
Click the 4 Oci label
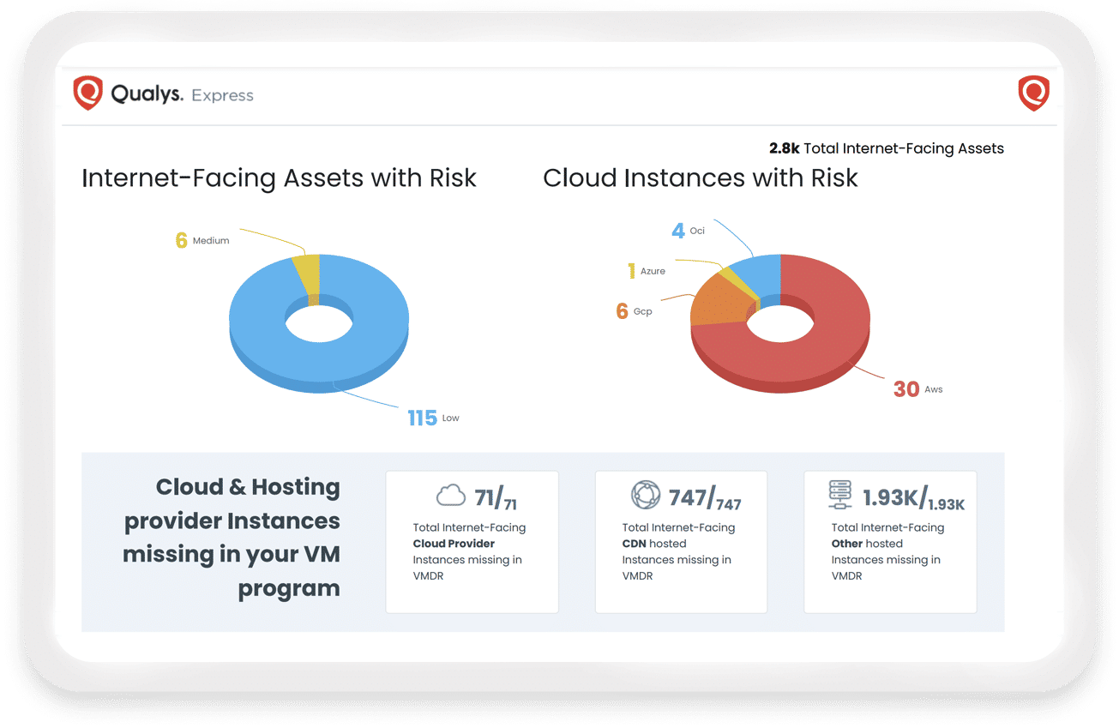click(687, 231)
